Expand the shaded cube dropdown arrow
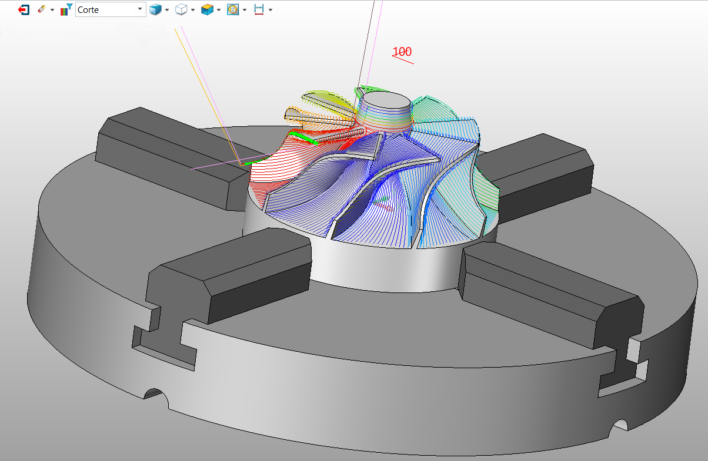Screen dimensions: 708x461 (167, 10)
